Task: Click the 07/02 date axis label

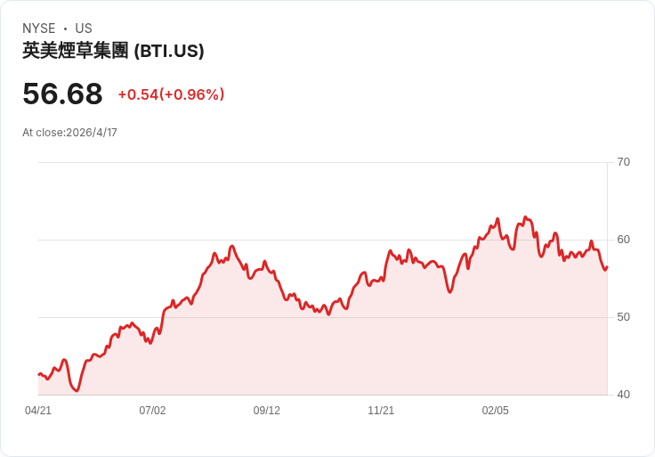Action: 152,411
